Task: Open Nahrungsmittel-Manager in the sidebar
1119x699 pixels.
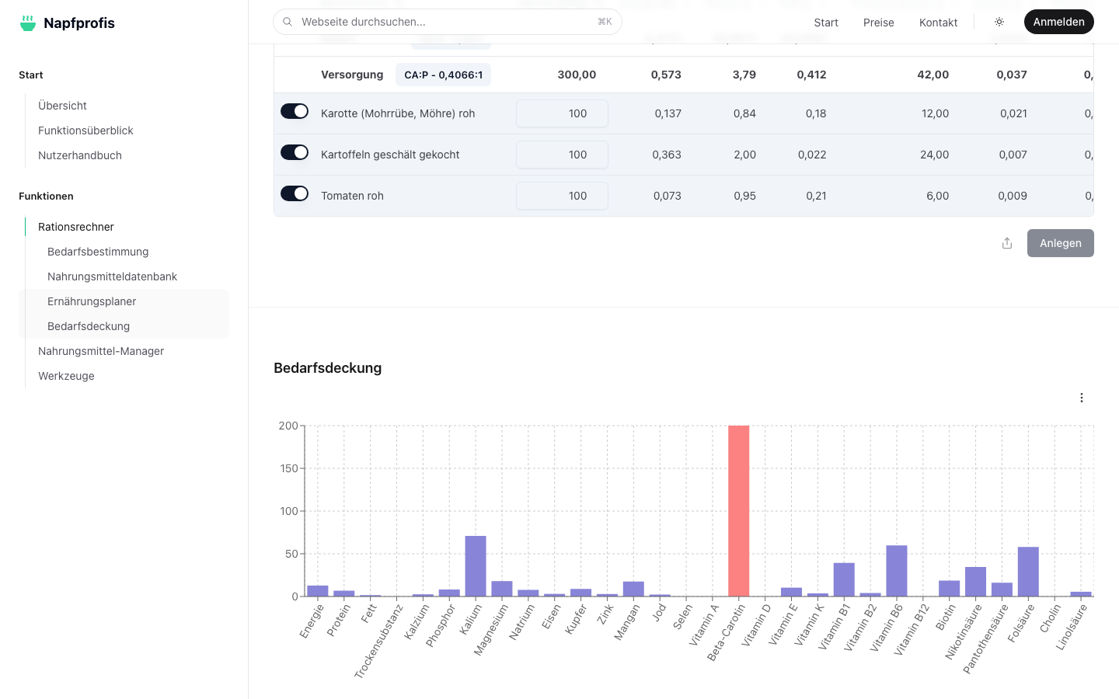Action: [x=101, y=351]
